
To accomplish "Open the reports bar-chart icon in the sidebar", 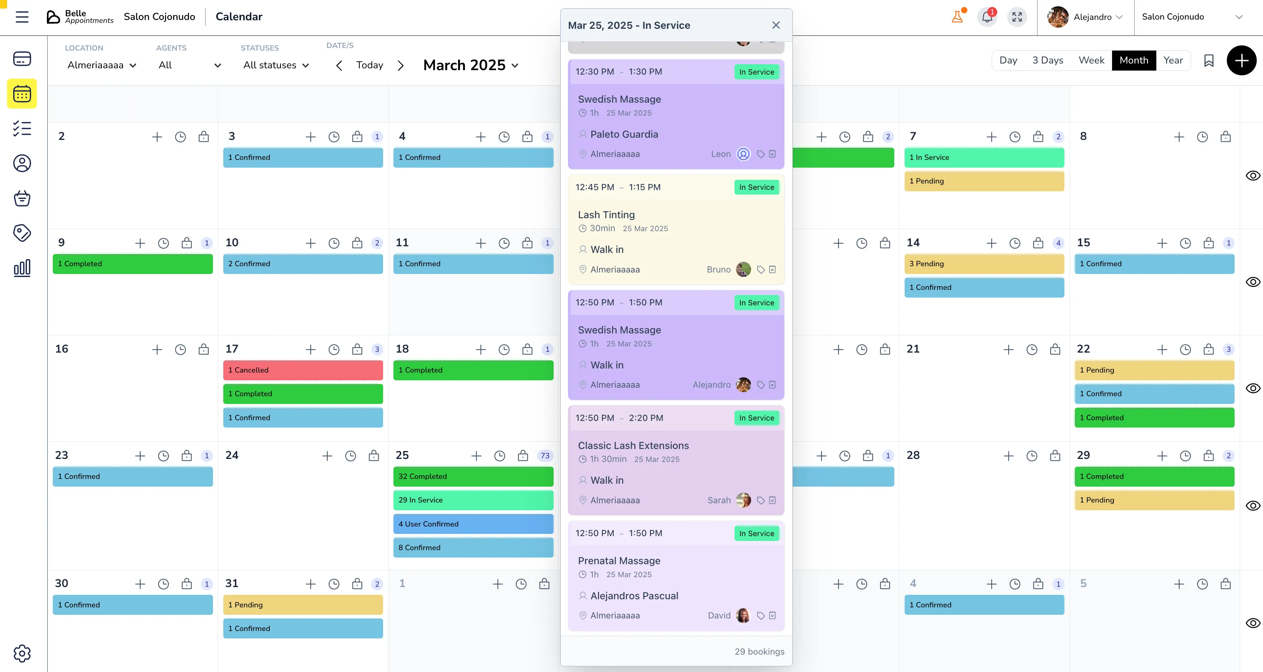I will click(x=21, y=268).
